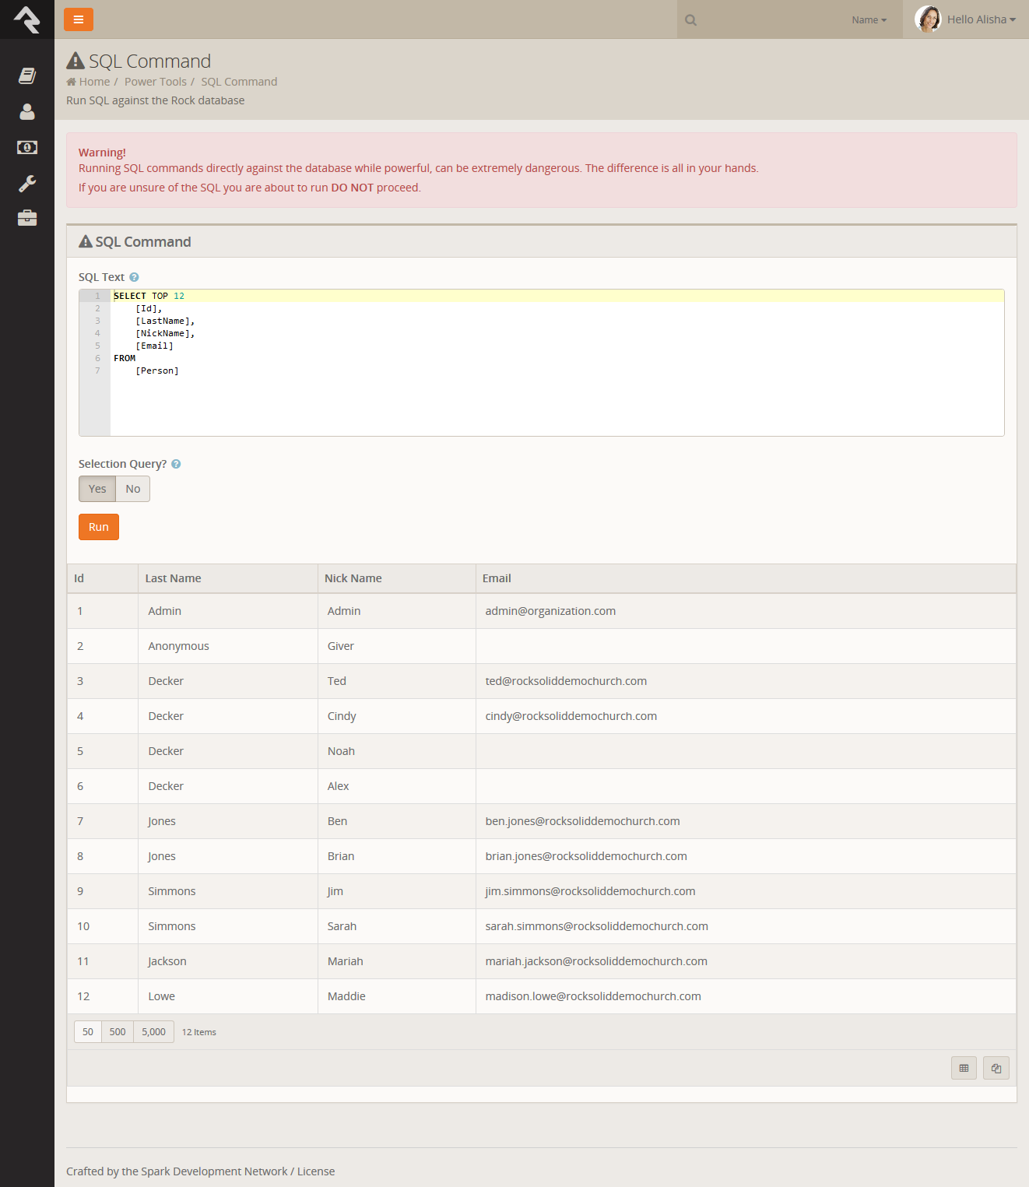
Task: Select the row with Nick Name Giver
Action: (542, 646)
